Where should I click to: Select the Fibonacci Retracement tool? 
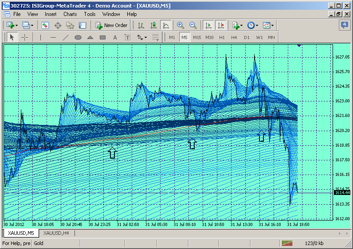(x=155, y=37)
